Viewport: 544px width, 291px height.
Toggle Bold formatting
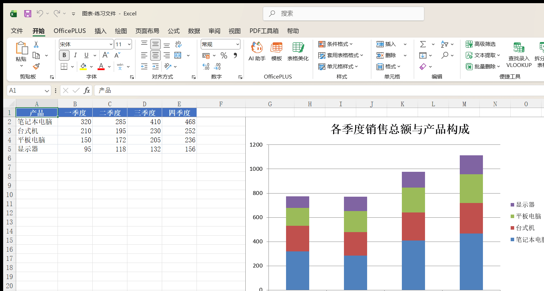(64, 55)
